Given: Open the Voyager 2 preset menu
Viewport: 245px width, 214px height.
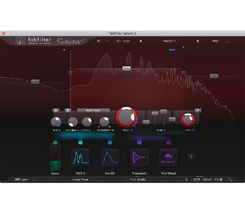Looking at the screenshot, I should point(169,41).
